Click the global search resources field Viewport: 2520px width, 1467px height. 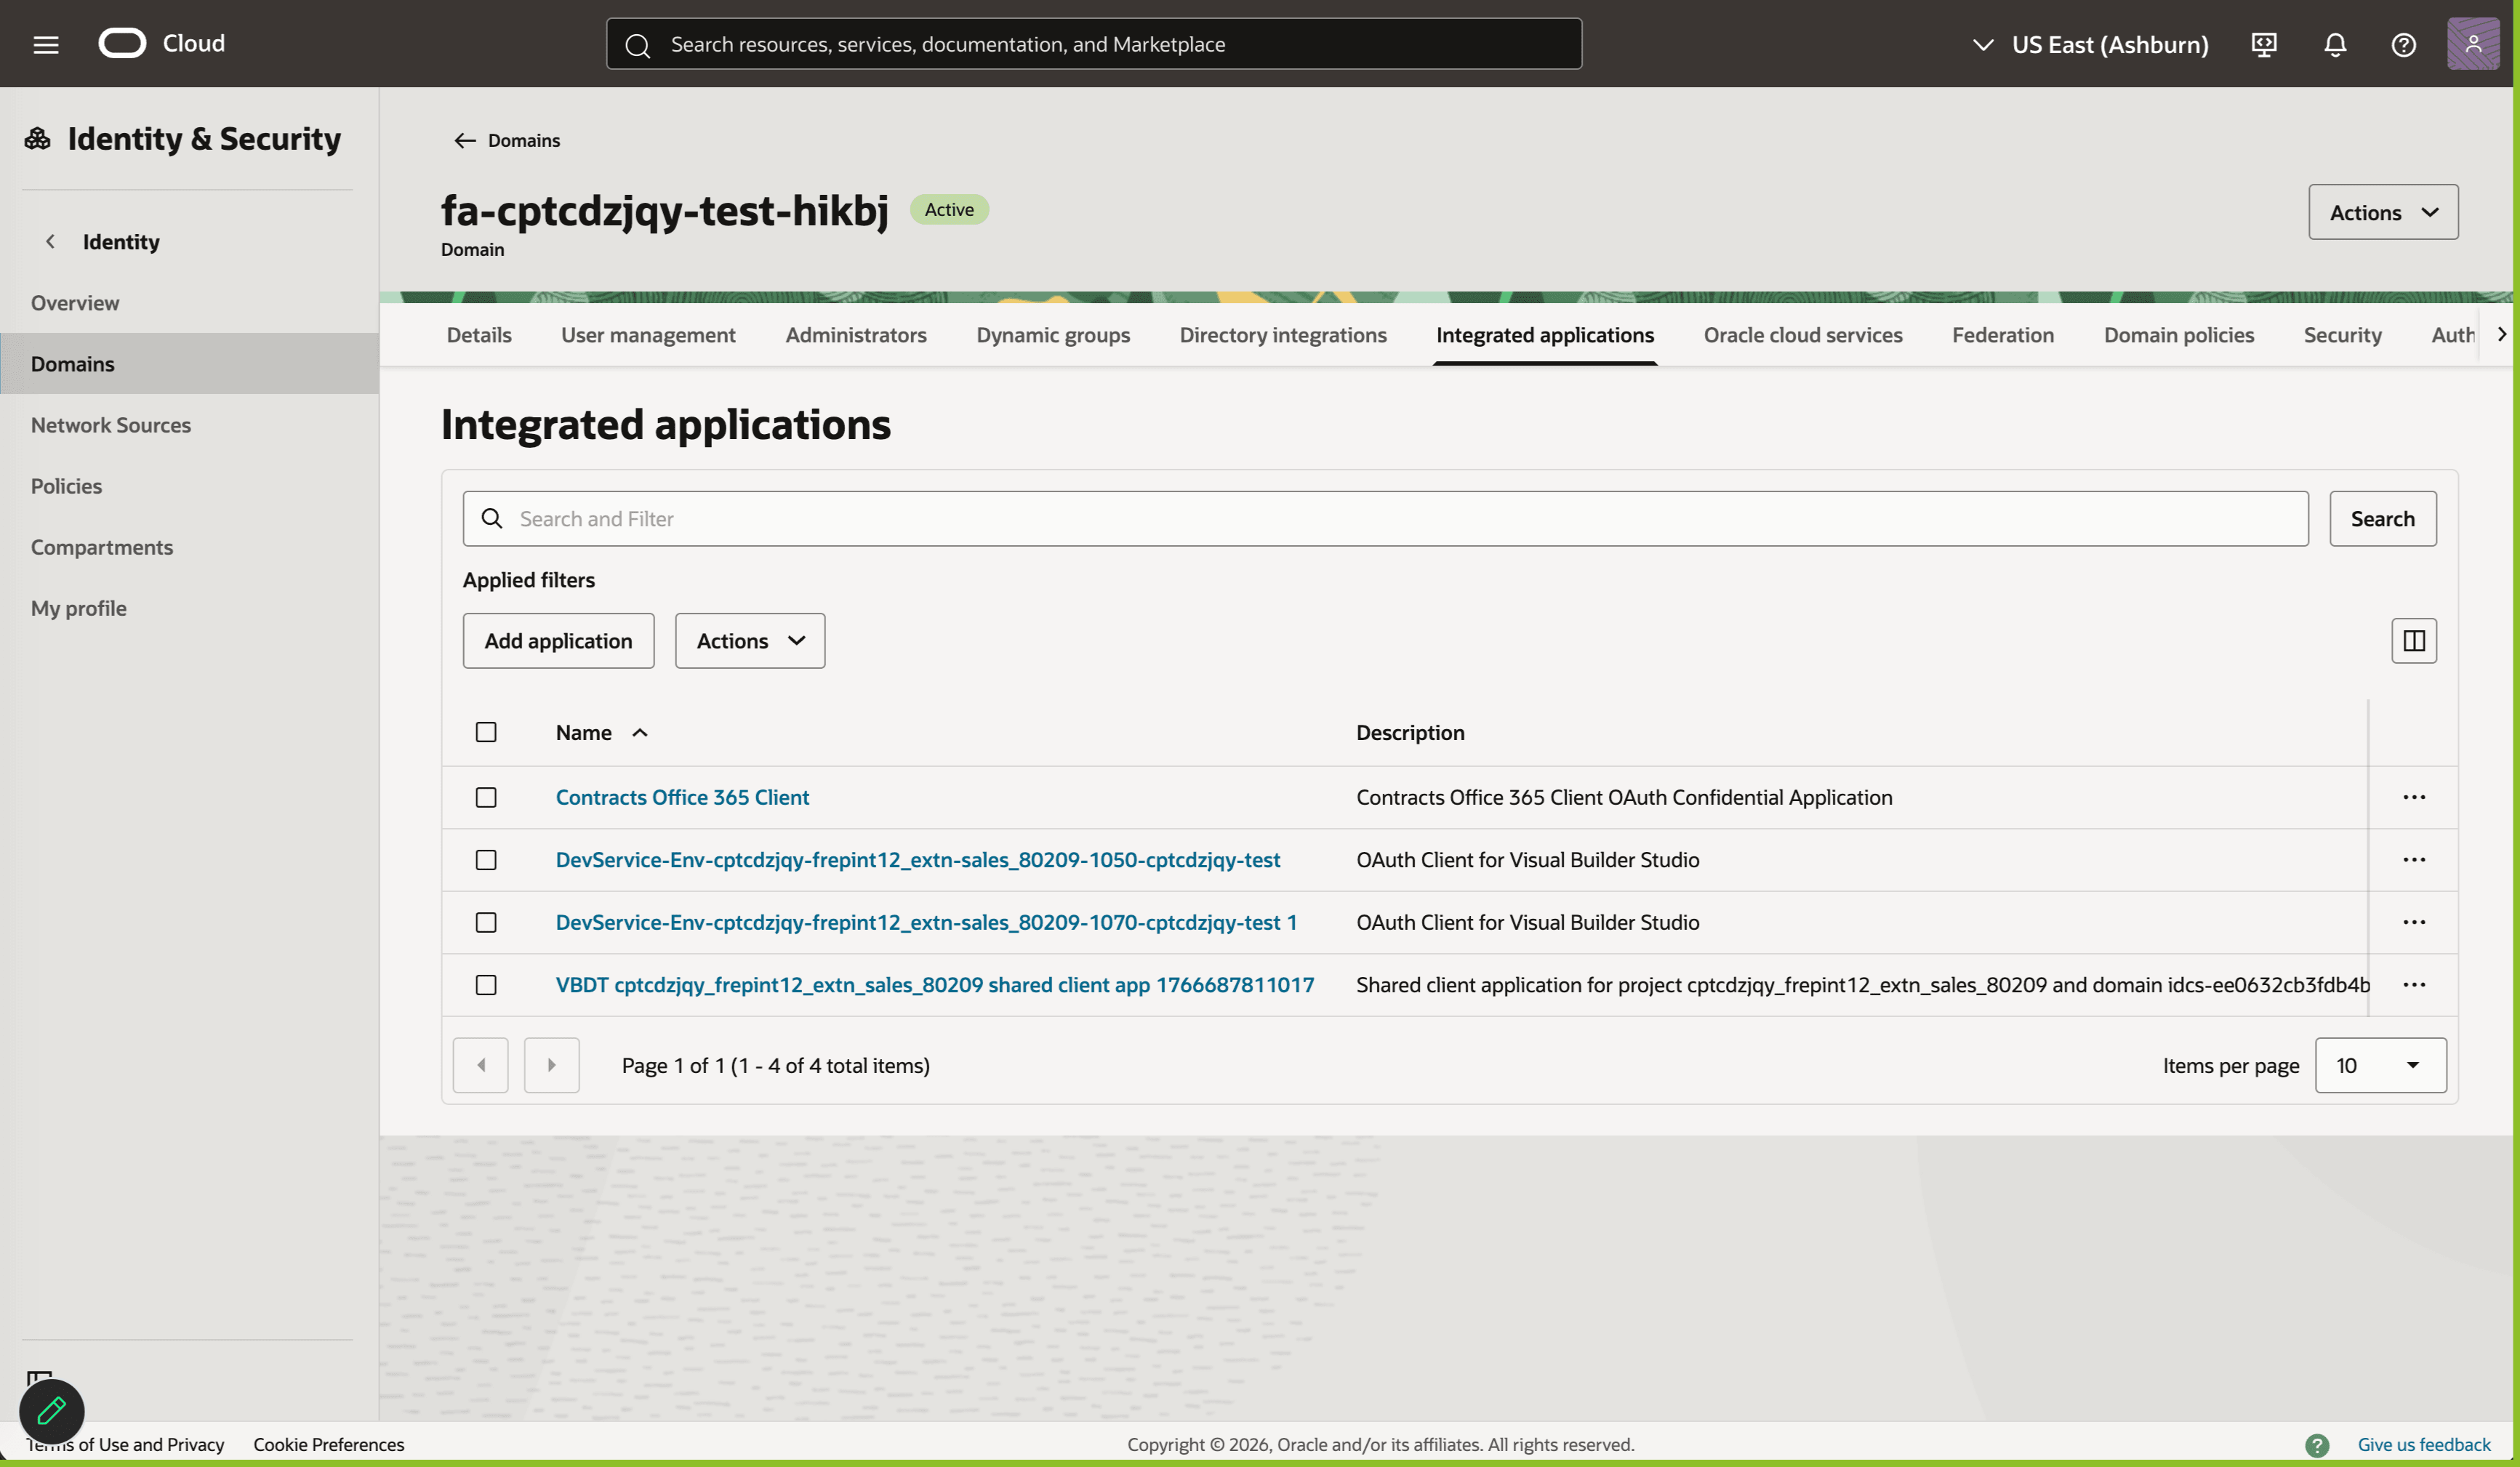[x=1094, y=44]
